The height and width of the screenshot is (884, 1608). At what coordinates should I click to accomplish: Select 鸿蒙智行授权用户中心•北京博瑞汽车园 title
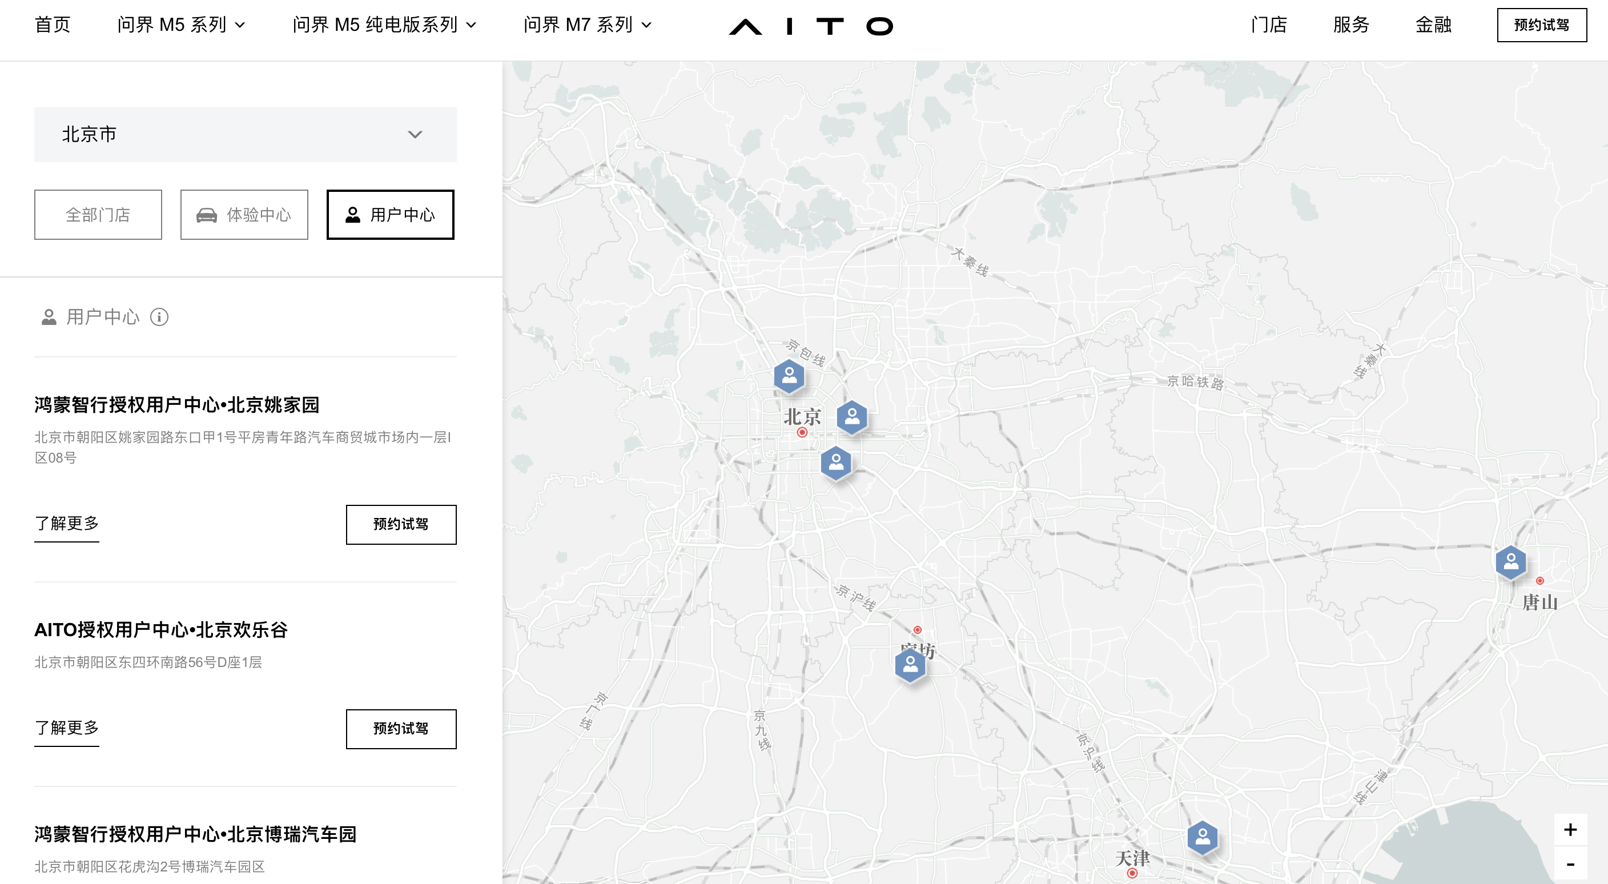(195, 834)
